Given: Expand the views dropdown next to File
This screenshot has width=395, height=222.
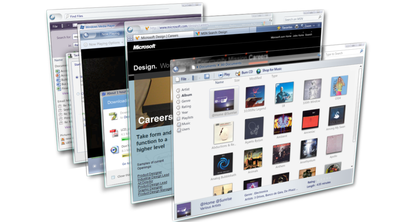Looking at the screenshot, I should (195, 78).
